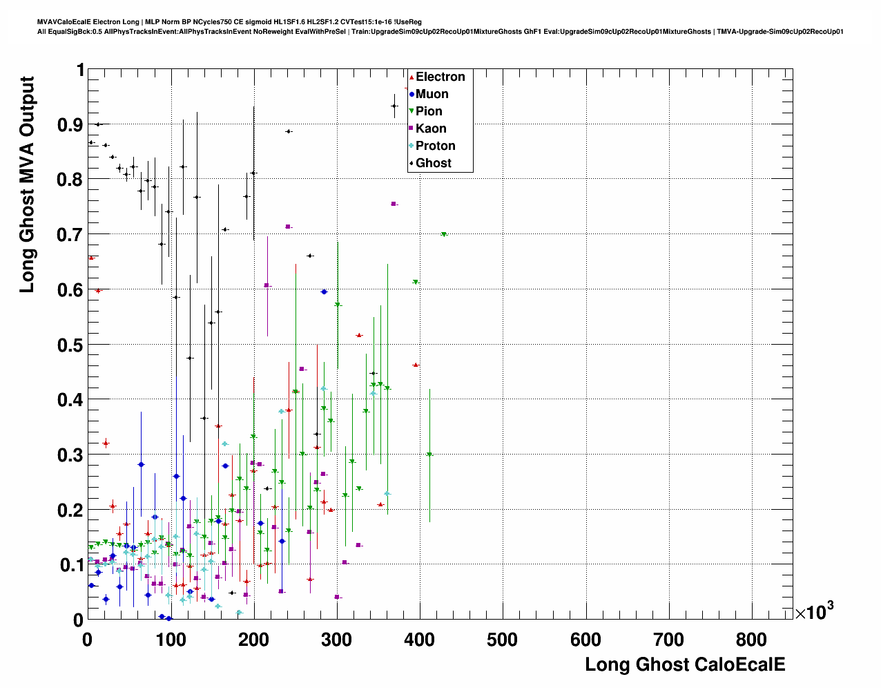This screenshot has height=688, width=881.
Task: Click the '0.5' y-axis tick label
Action: [70, 345]
